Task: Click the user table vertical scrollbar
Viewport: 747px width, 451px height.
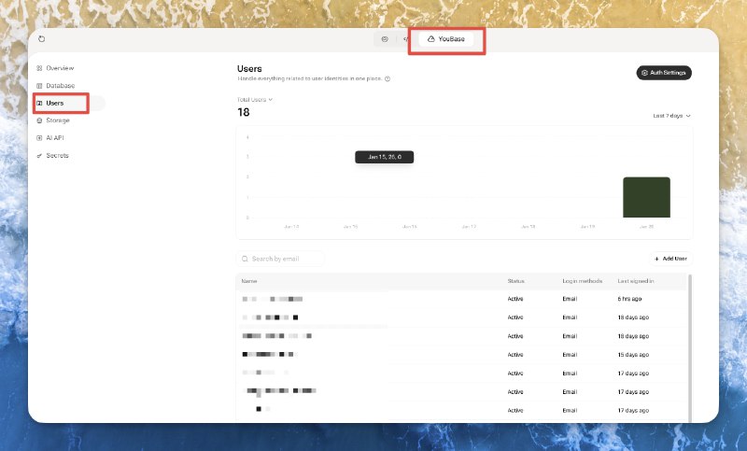Action: 690,347
